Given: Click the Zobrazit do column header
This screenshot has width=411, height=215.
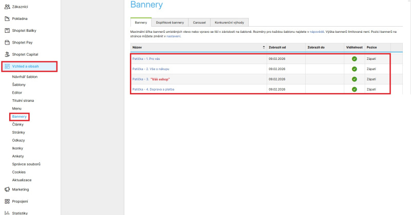Looking at the screenshot, I should [x=316, y=47].
